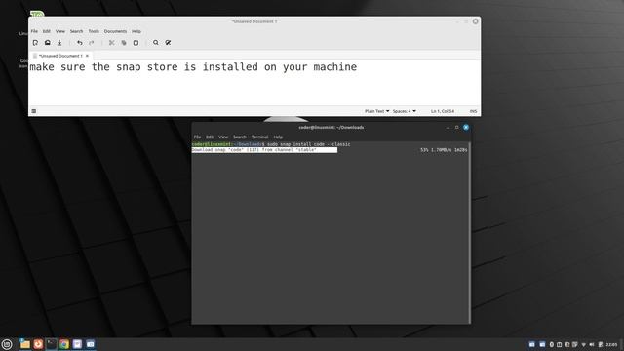Open the terminal's Terminal menu
The height and width of the screenshot is (351, 624).
click(x=260, y=136)
